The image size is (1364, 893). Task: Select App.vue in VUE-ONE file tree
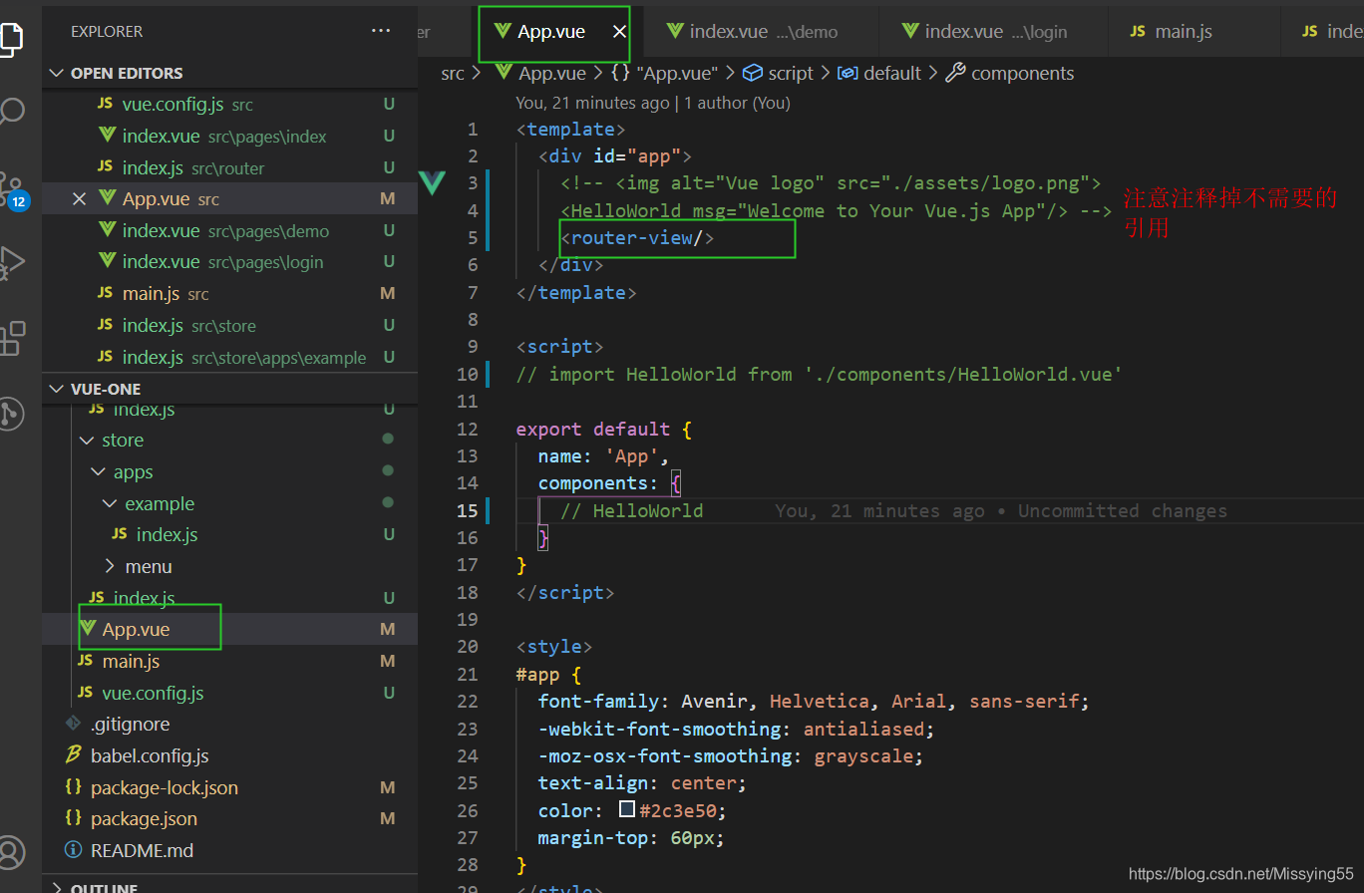point(229,630)
